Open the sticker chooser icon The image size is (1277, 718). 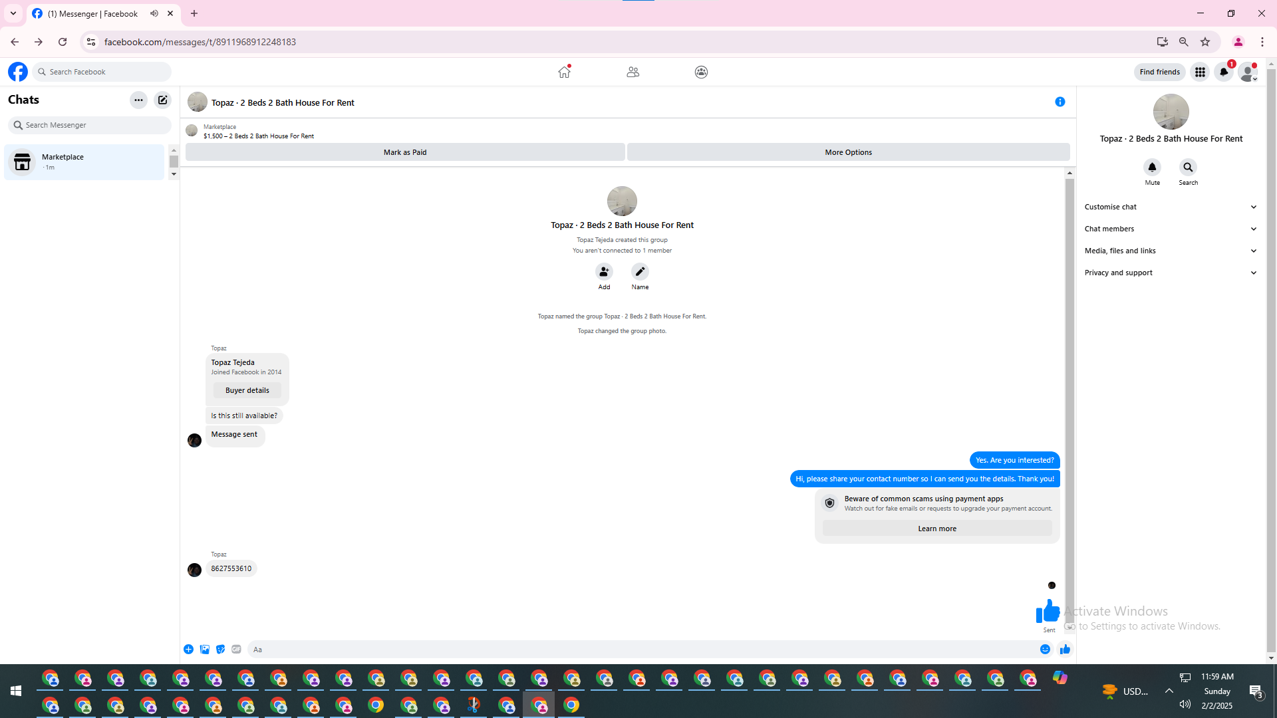click(220, 650)
